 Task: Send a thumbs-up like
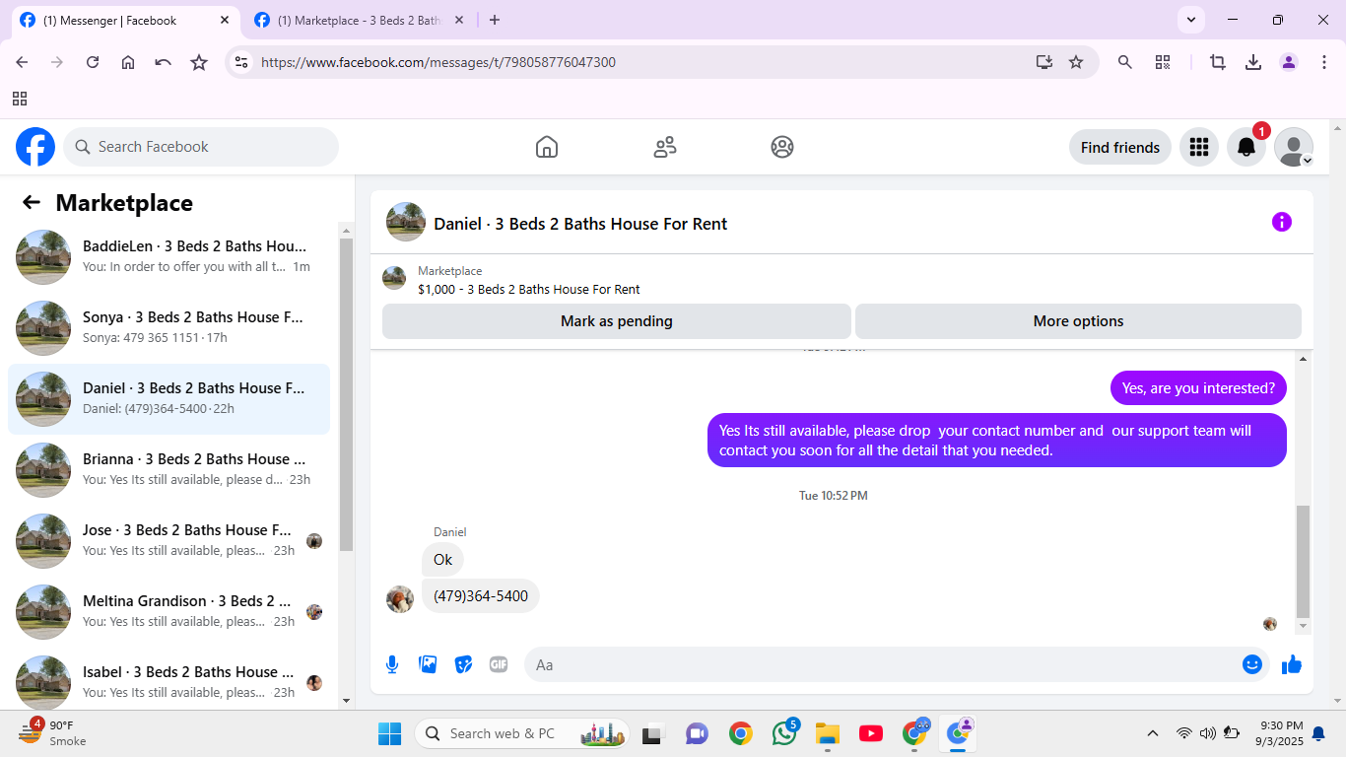click(x=1292, y=664)
